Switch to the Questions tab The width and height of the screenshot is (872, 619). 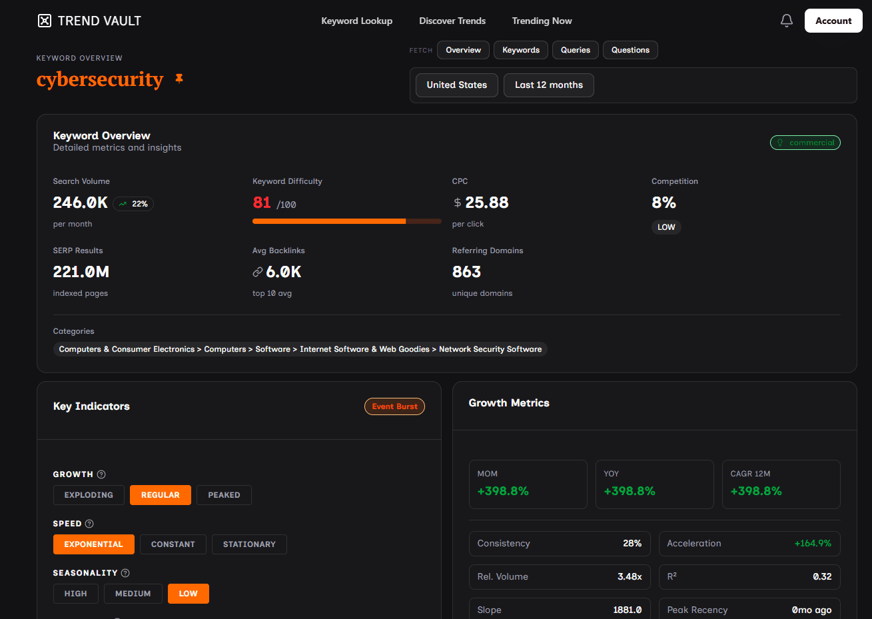(x=630, y=50)
